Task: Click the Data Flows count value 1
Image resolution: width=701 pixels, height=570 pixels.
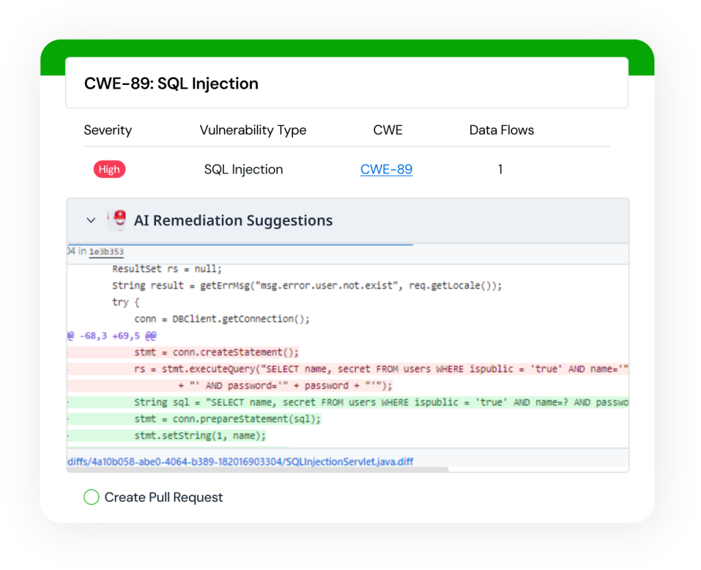Action: pos(500,169)
